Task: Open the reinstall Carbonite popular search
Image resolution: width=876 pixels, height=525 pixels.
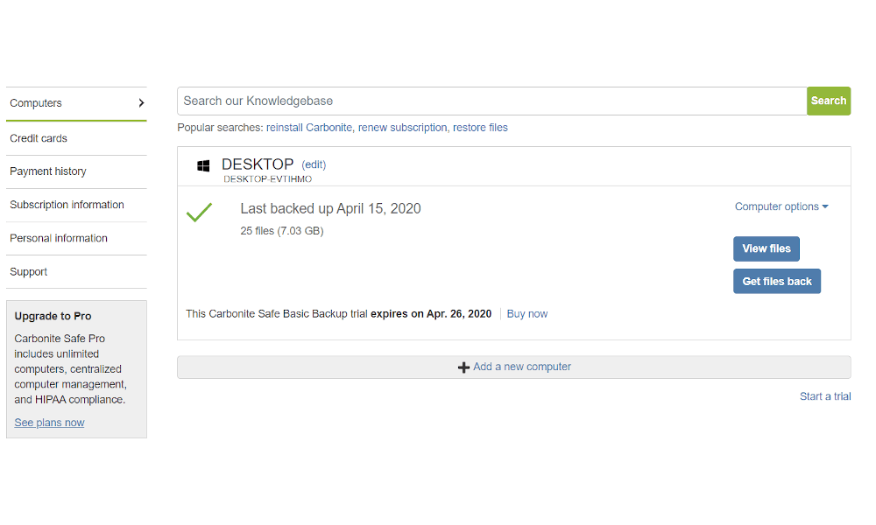Action: tap(309, 128)
